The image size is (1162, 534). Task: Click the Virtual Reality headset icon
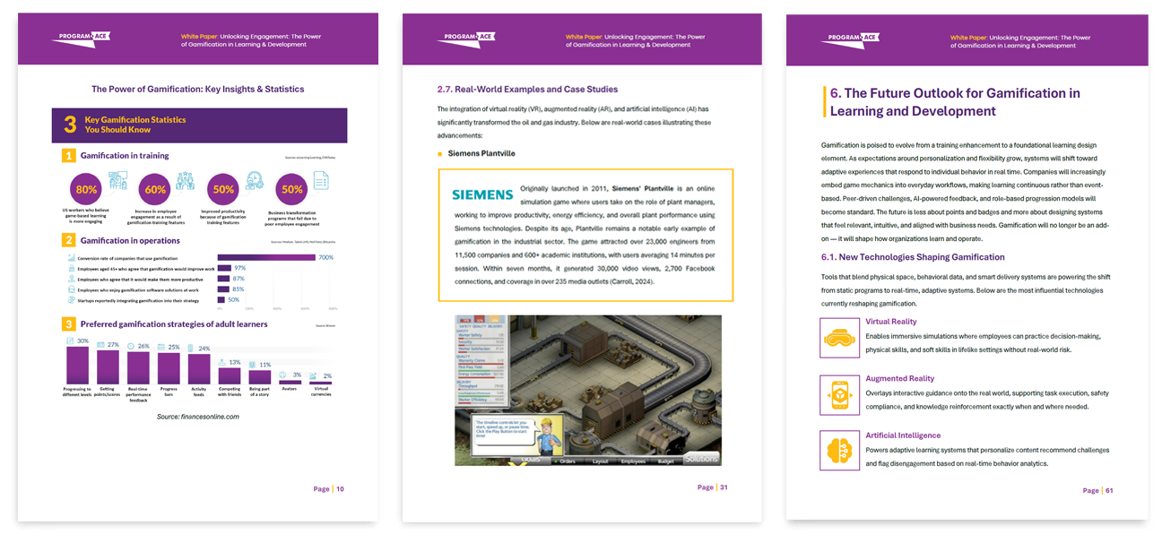839,337
